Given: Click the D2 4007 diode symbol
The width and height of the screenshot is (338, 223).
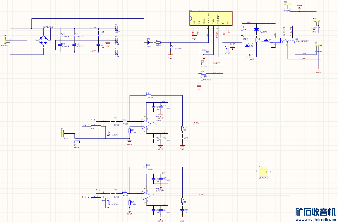Looking at the screenshot, I should tap(149, 43).
